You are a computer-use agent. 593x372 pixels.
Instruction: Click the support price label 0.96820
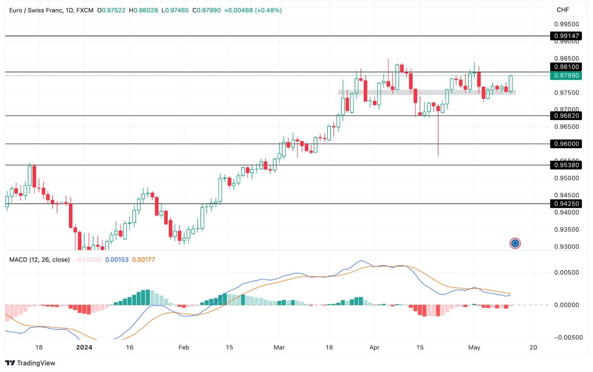[567, 116]
